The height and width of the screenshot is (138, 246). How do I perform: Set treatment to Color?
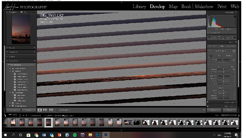tap(222, 46)
